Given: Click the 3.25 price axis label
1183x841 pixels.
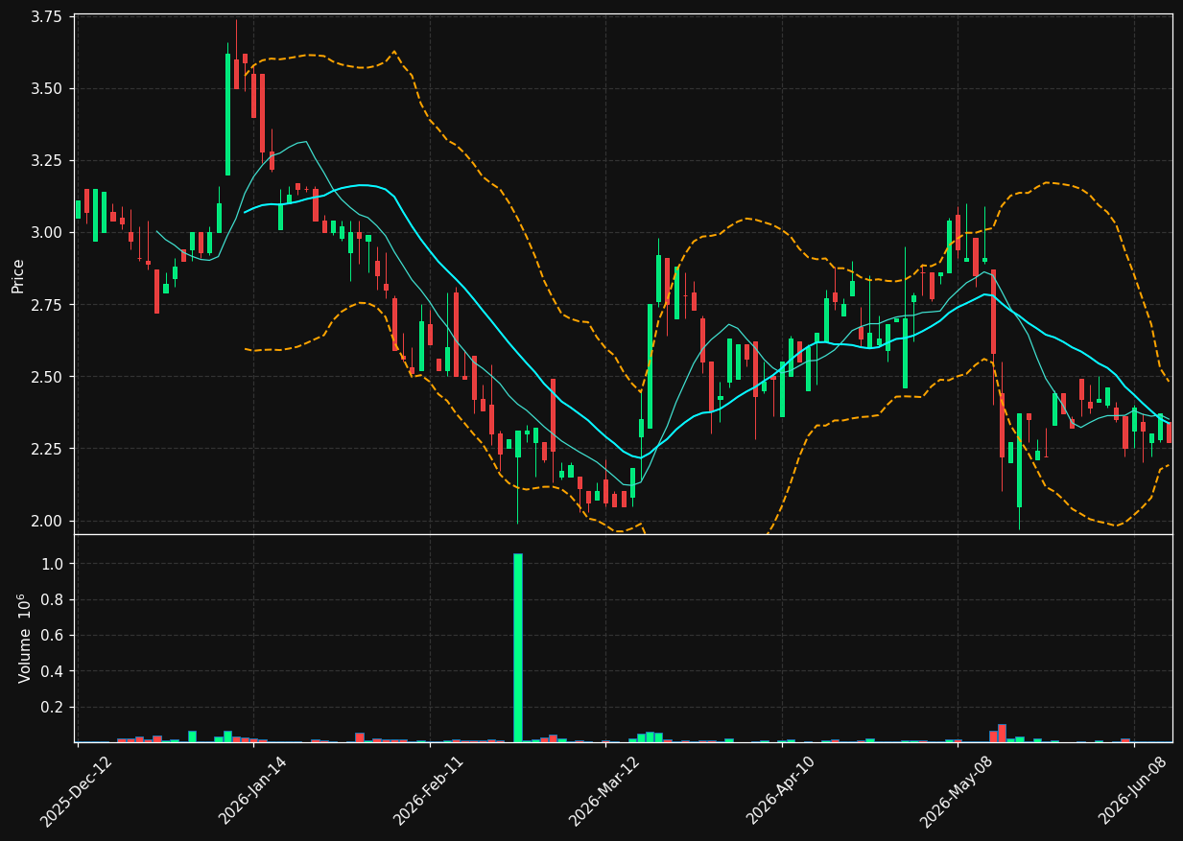Looking at the screenshot, I should click(47, 161).
